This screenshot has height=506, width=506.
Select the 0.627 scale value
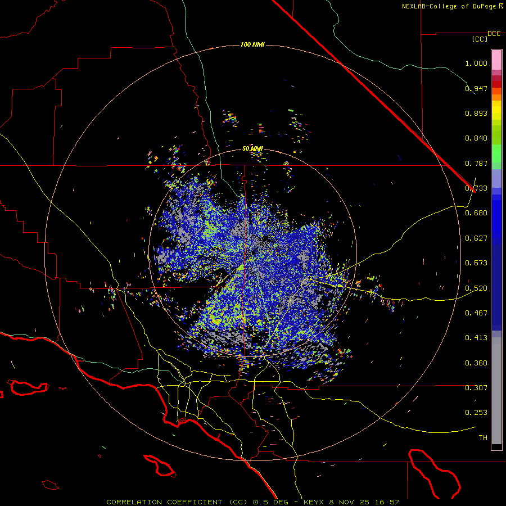click(476, 238)
